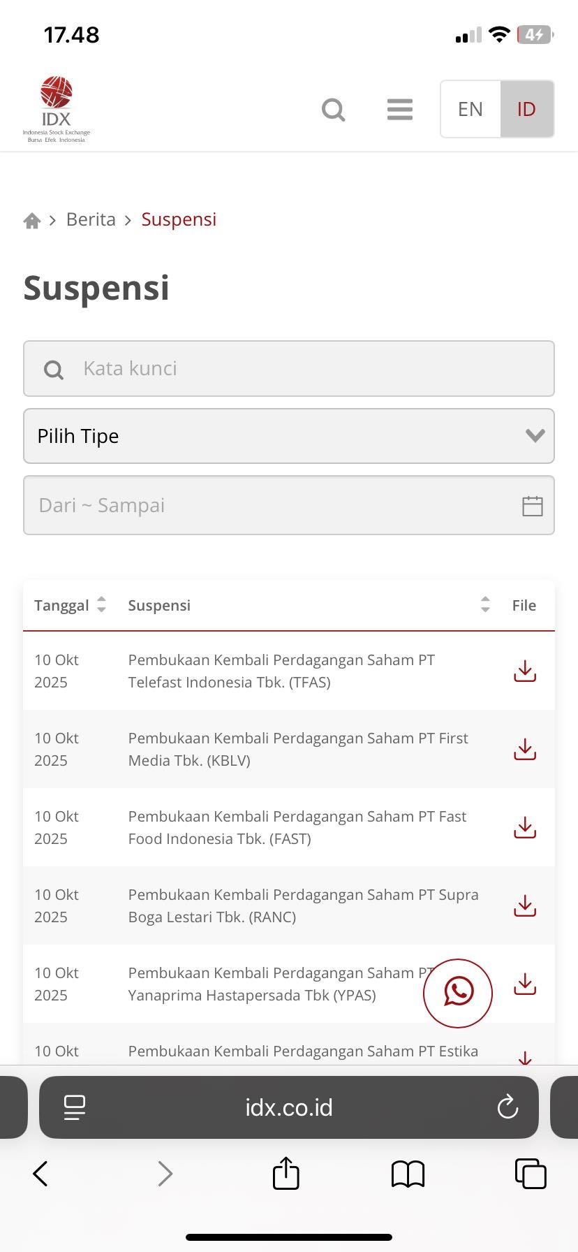Download the Supra Boga Lestari (RANC) file

[524, 905]
